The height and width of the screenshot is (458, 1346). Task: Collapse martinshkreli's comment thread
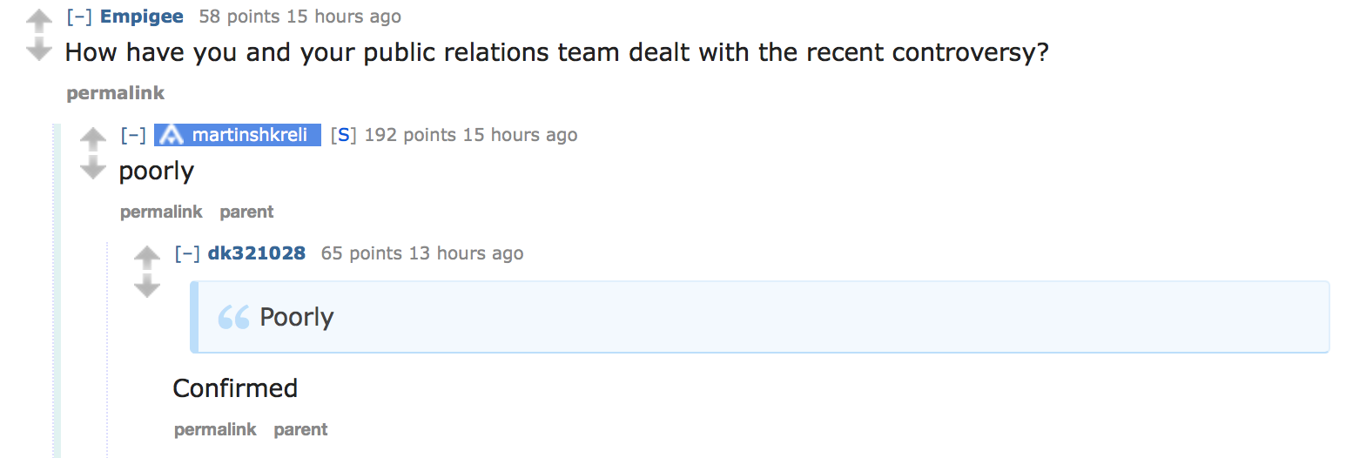coord(133,135)
